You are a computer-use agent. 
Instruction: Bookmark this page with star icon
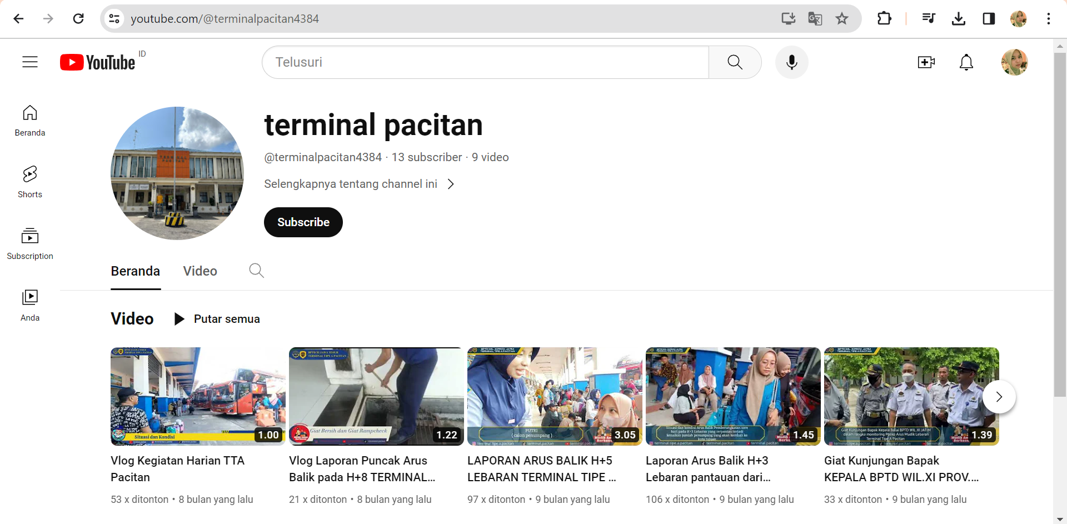pos(842,19)
